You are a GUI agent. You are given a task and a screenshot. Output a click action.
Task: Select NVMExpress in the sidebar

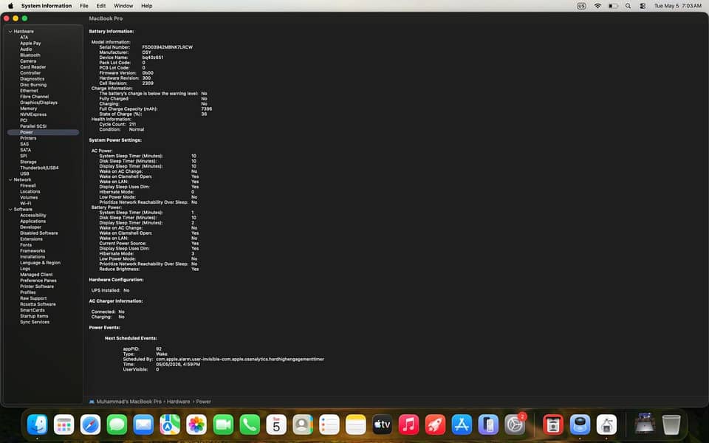(33, 114)
